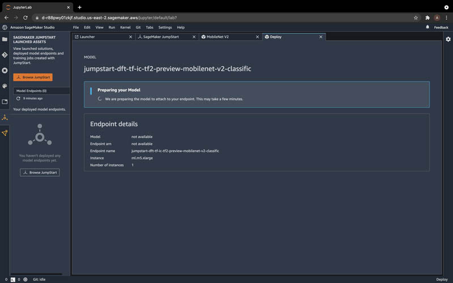Viewport: 453px width, 283px height.
Task: Open the browser profile avatar
Action: [x=437, y=18]
